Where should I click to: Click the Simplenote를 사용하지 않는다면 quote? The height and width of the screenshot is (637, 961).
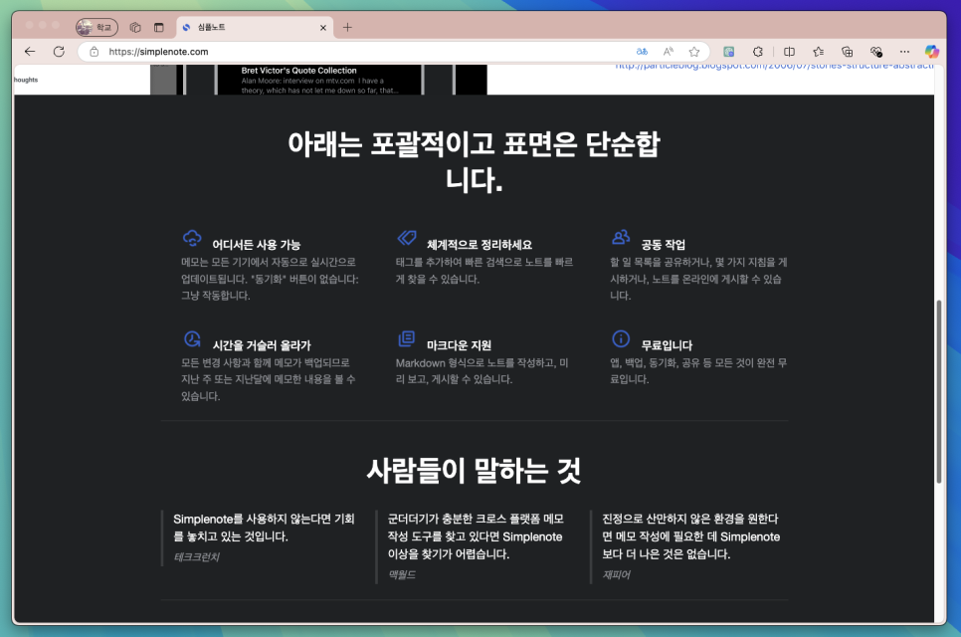[x=264, y=528]
